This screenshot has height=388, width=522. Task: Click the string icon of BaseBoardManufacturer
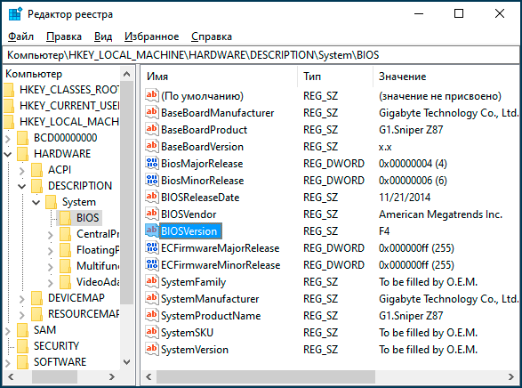click(152, 112)
